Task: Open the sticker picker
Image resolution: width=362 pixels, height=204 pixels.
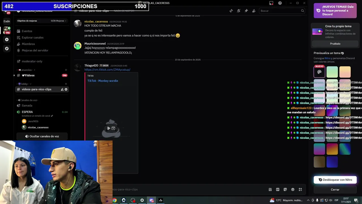Action: click(x=285, y=190)
